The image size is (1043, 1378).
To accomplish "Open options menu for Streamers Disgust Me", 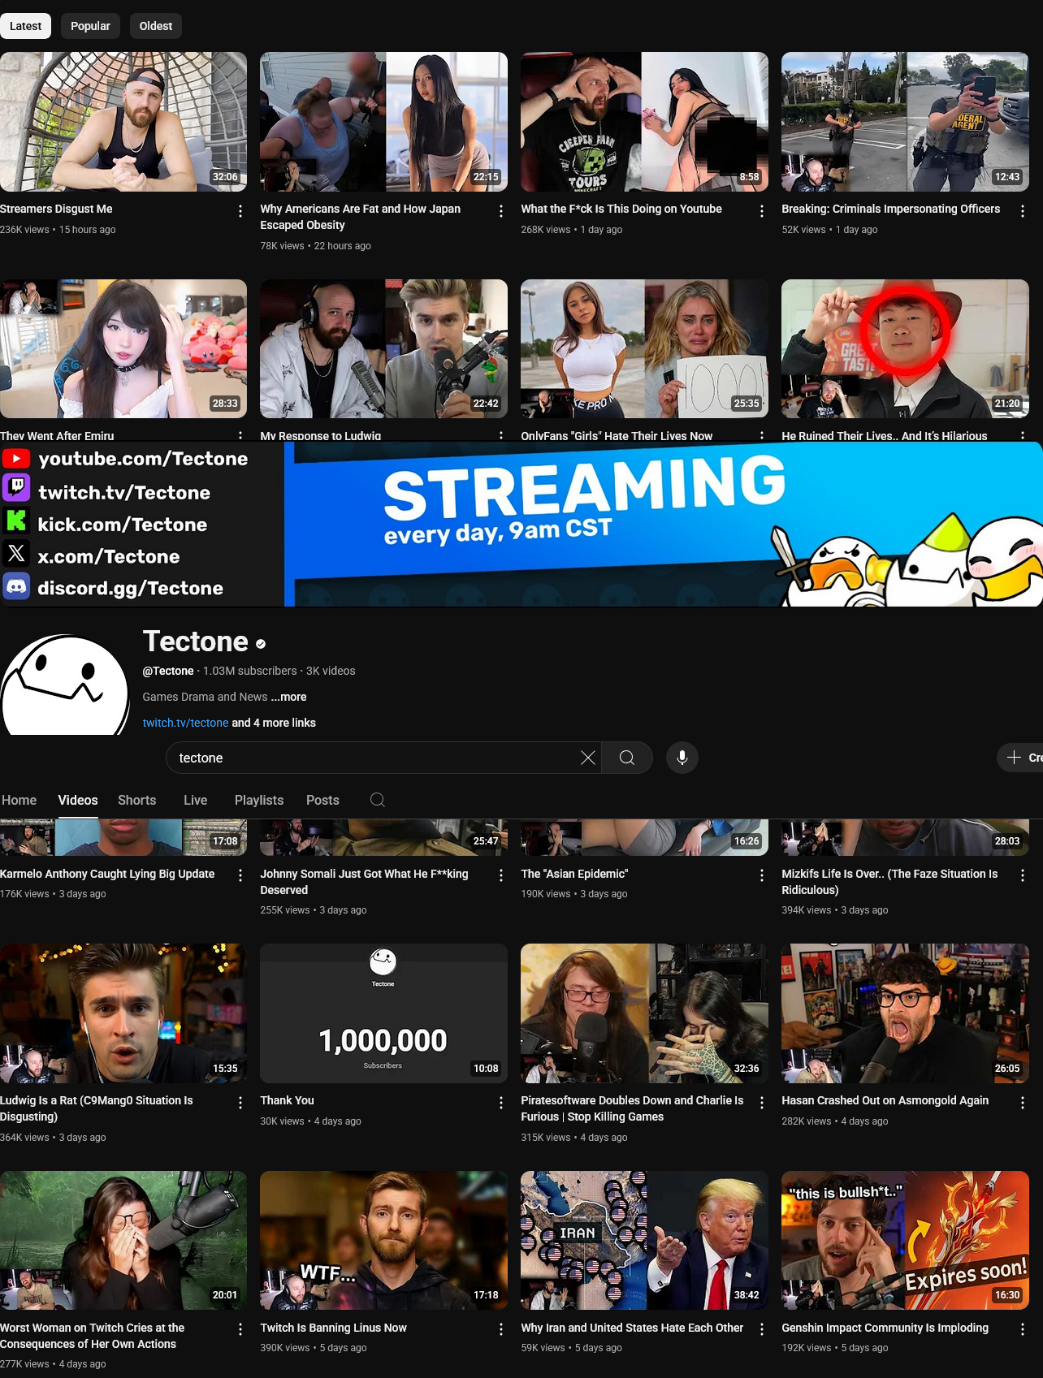I will pos(240,211).
